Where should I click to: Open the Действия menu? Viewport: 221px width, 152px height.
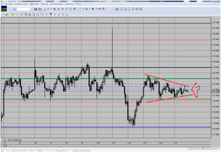[34, 4]
